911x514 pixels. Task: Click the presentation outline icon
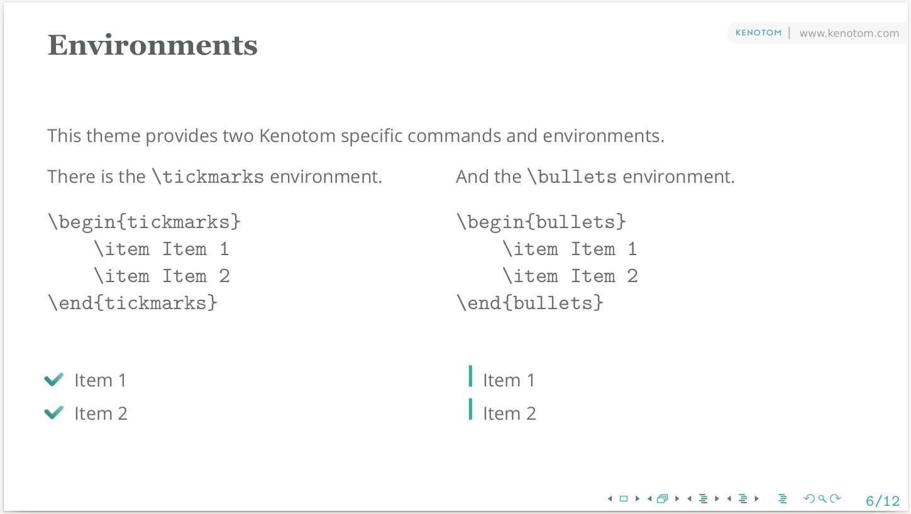tap(783, 499)
